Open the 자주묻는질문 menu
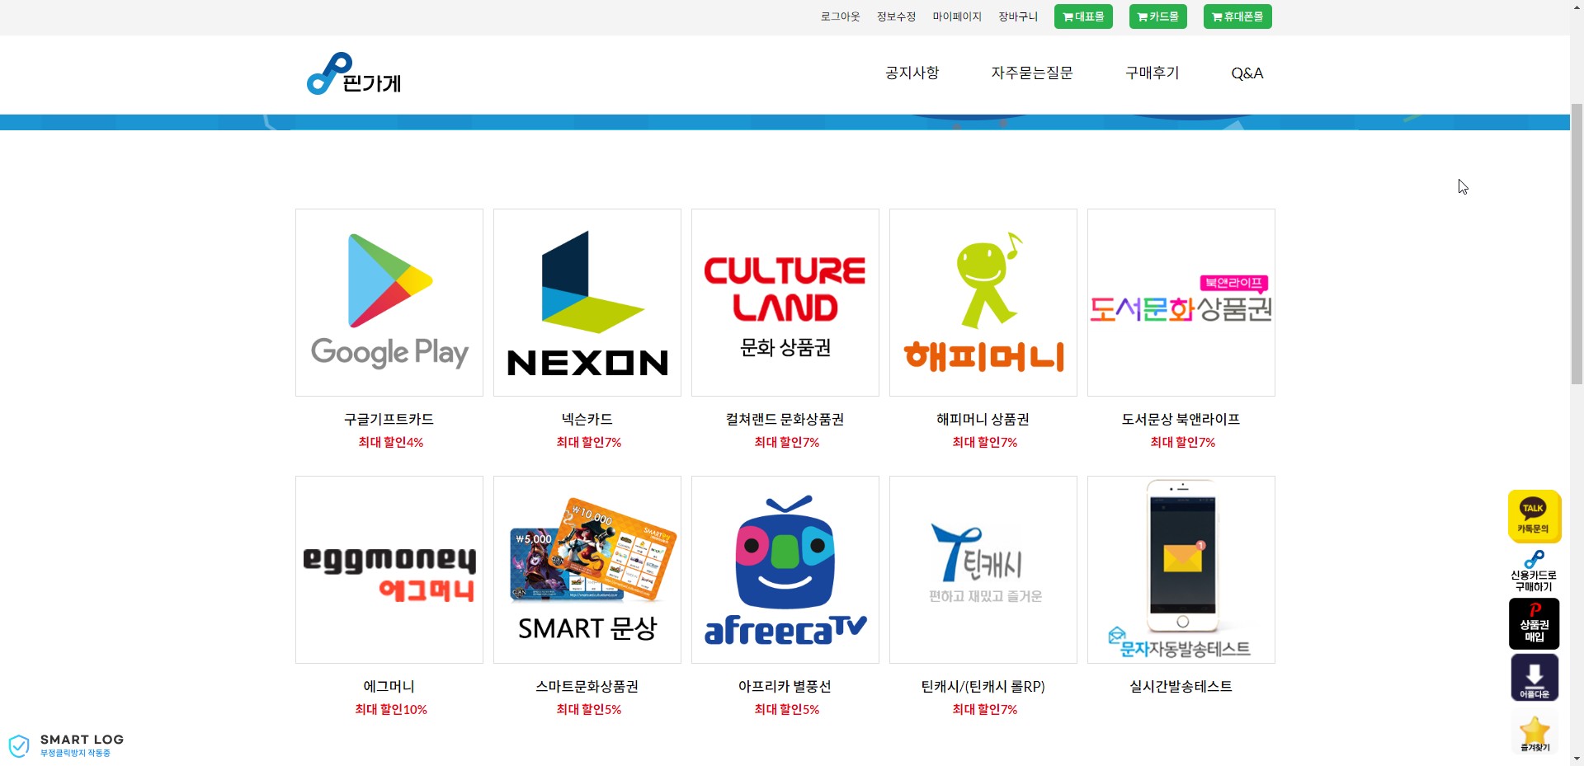This screenshot has height=766, width=1584. click(1032, 73)
